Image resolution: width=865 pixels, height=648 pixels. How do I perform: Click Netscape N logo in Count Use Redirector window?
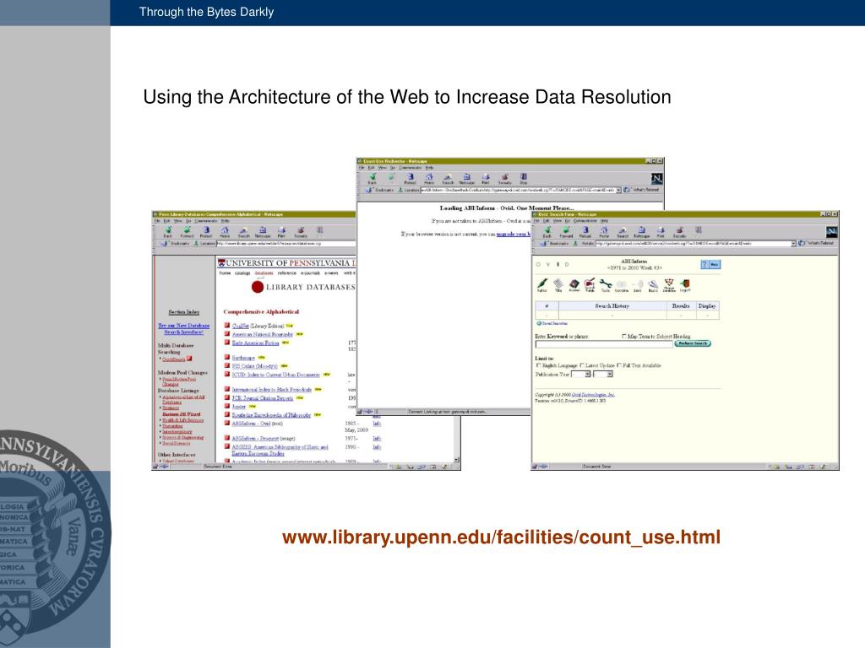click(656, 178)
